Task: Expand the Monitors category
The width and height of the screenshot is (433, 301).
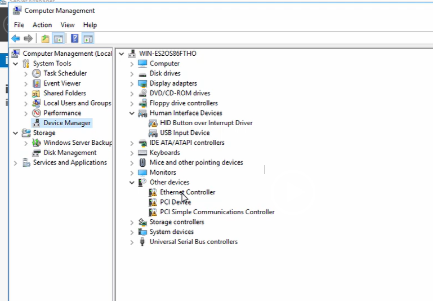Action: click(132, 172)
